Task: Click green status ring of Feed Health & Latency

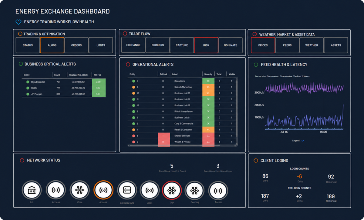Action: coord(256,65)
